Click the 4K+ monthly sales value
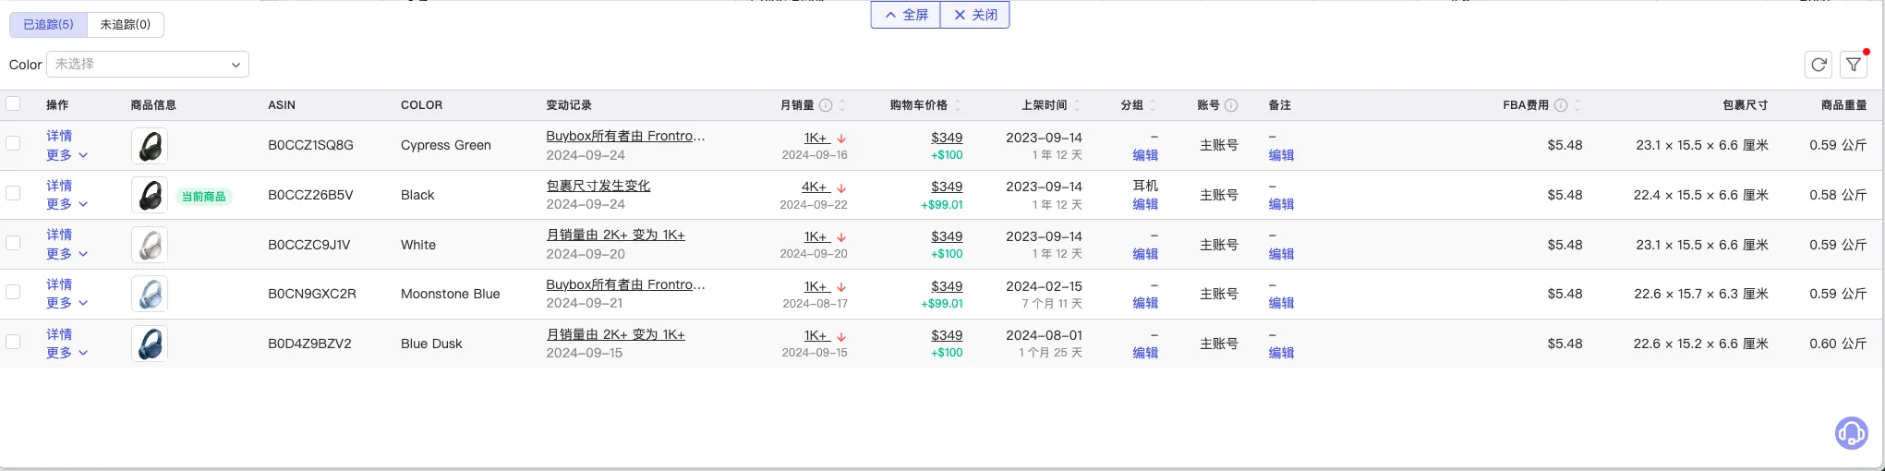The height and width of the screenshot is (471, 1885). coord(816,187)
